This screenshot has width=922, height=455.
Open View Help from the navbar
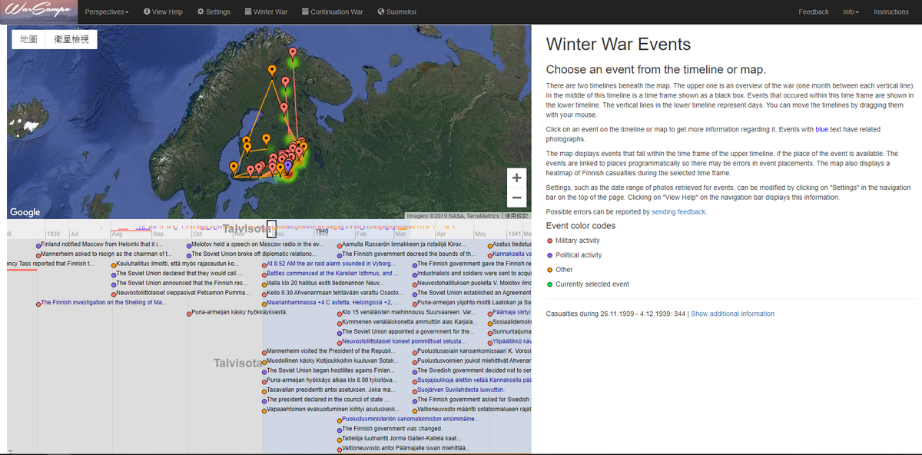point(162,12)
